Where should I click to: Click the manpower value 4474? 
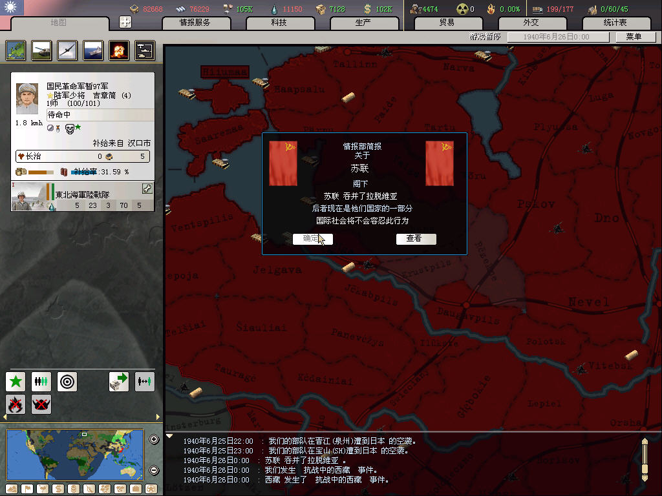(x=430, y=9)
